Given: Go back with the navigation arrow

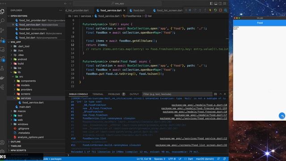Looking at the screenshot, I should click(x=66, y=3).
